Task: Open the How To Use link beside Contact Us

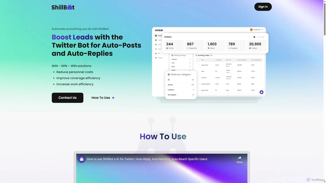Action: point(103,98)
